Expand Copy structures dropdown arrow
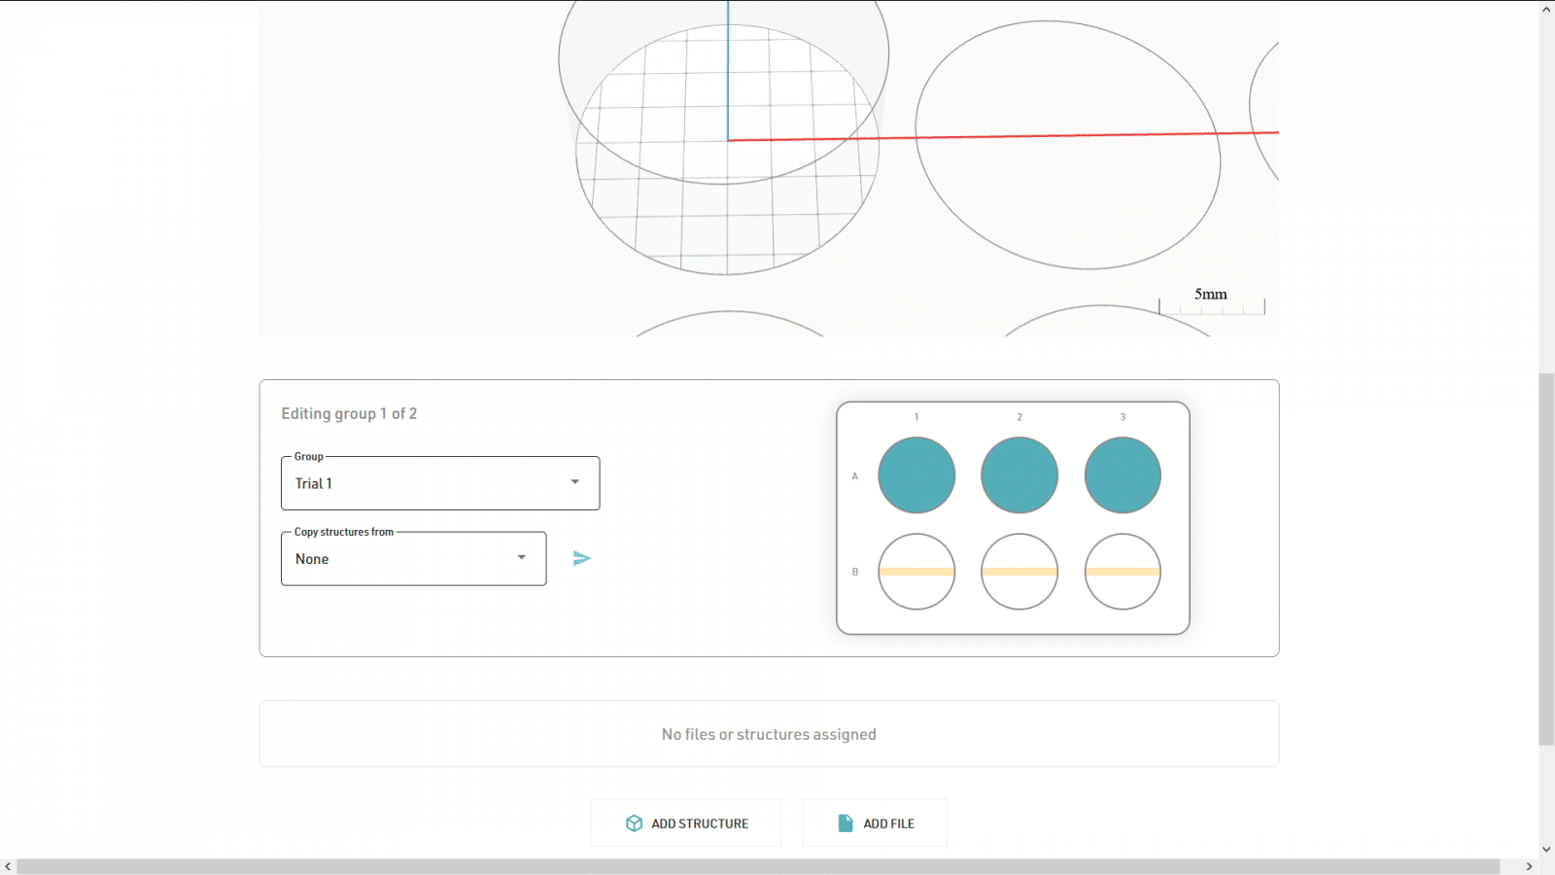The width and height of the screenshot is (1555, 875). (522, 557)
